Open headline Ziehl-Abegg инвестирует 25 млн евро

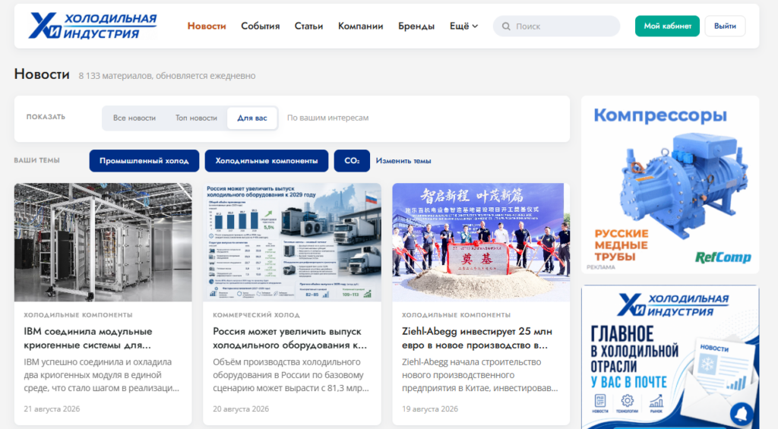pyautogui.click(x=477, y=338)
